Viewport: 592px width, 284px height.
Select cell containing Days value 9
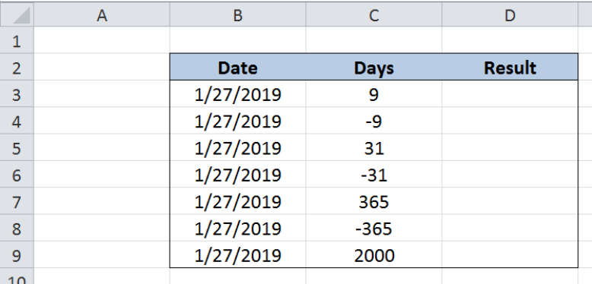374,94
